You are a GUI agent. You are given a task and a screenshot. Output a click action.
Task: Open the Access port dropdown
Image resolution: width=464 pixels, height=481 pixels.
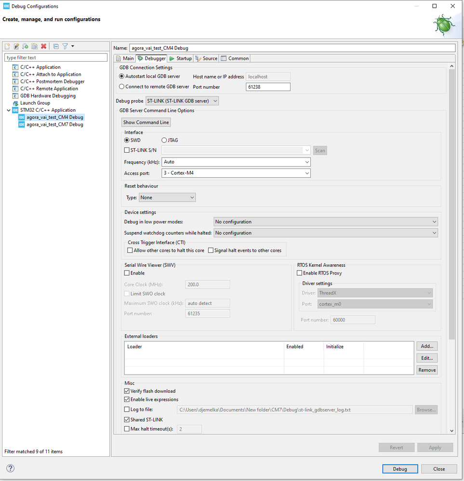(236, 173)
